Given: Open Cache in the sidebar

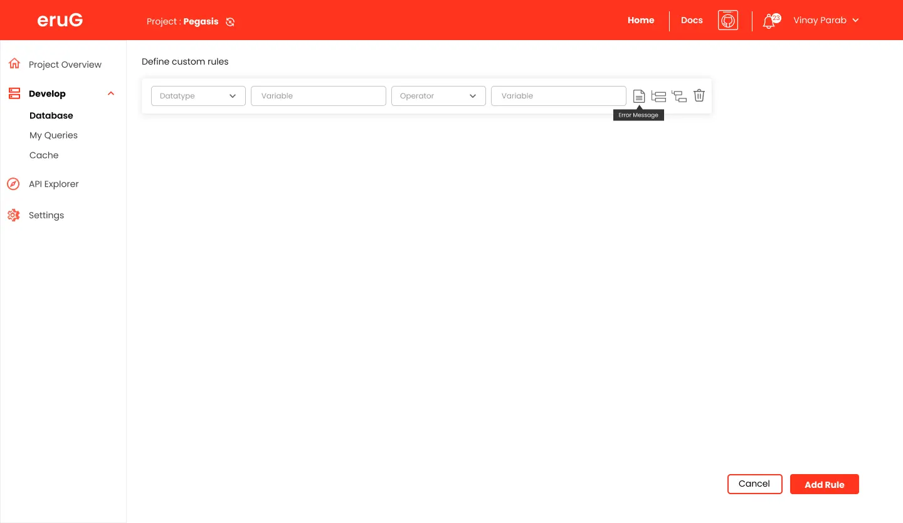Looking at the screenshot, I should click(44, 156).
